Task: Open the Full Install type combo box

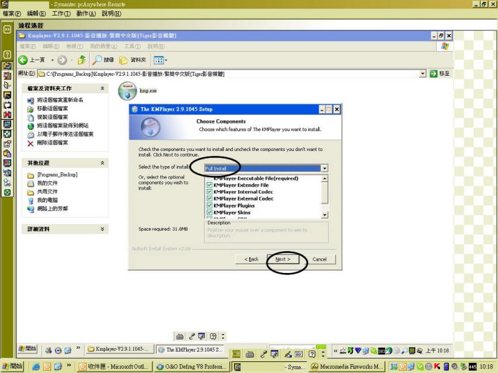Action: click(x=266, y=168)
